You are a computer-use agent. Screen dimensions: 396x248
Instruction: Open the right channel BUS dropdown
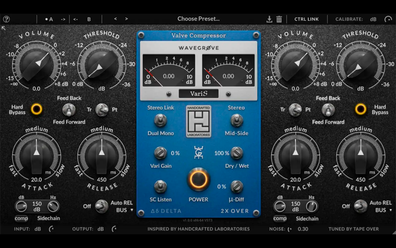[384, 210]
